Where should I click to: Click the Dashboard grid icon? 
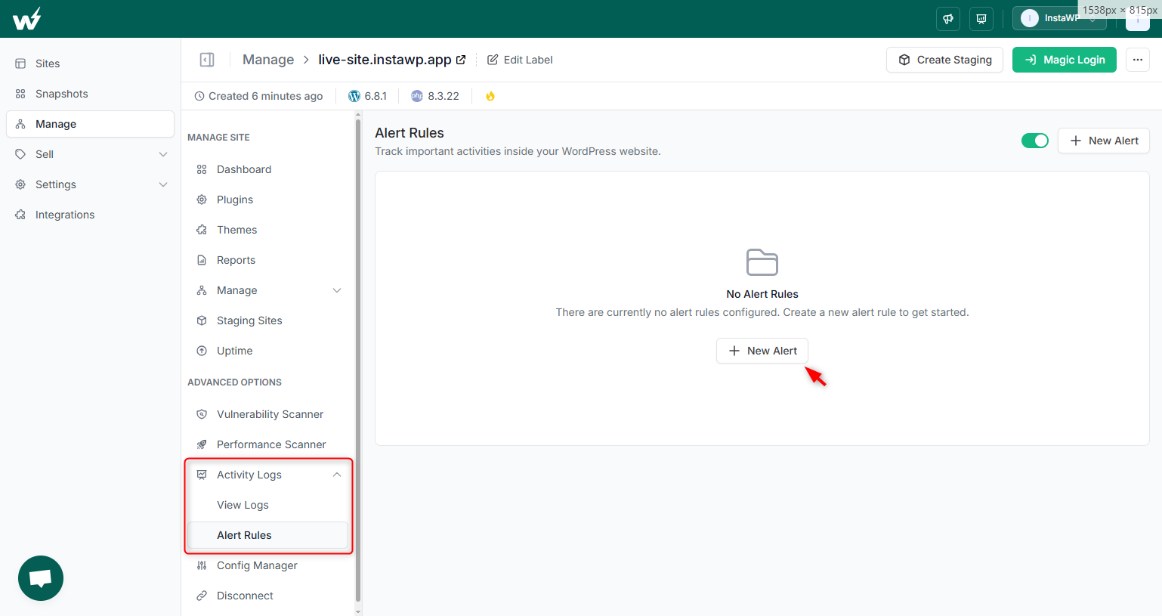click(x=202, y=169)
